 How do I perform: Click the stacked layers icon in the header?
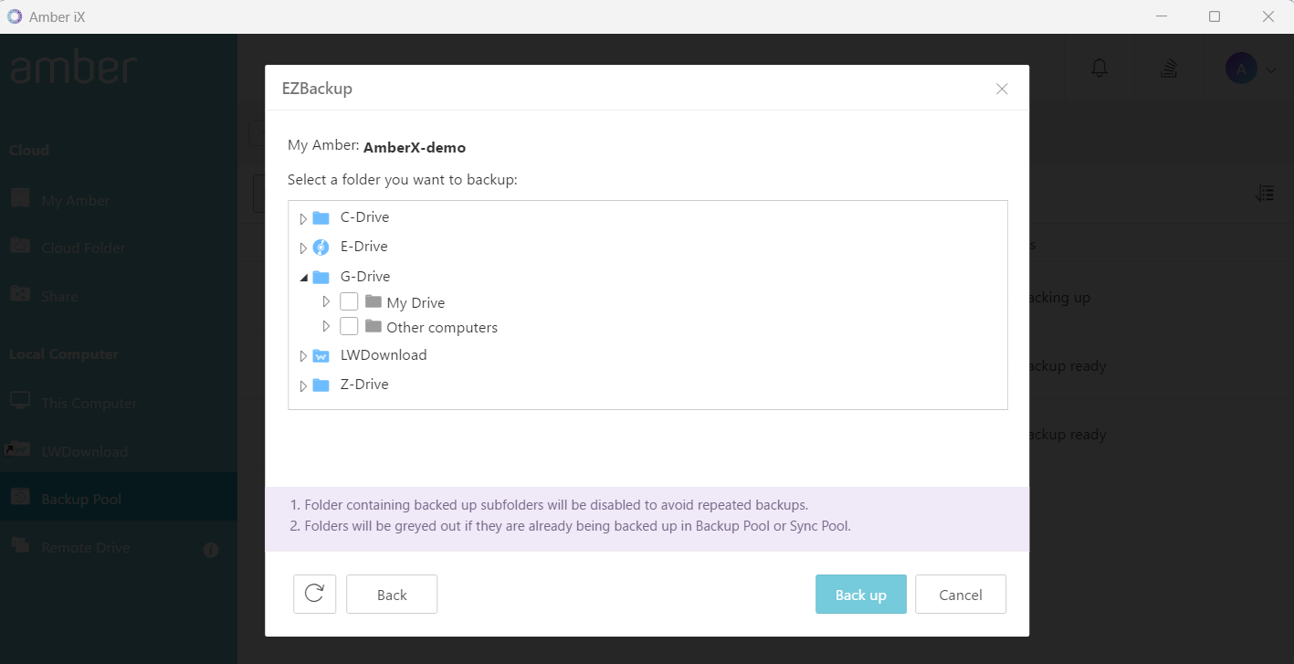1168,68
